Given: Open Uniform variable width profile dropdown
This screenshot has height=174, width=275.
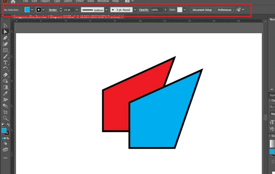Looking at the screenshot, I should pos(106,10).
